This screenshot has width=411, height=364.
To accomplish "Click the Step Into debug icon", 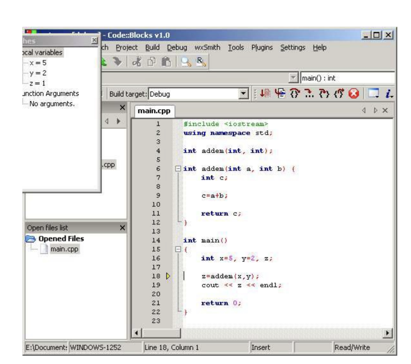I will [x=324, y=93].
